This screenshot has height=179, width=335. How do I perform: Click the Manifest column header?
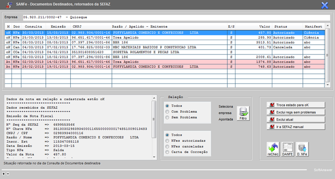(313, 27)
